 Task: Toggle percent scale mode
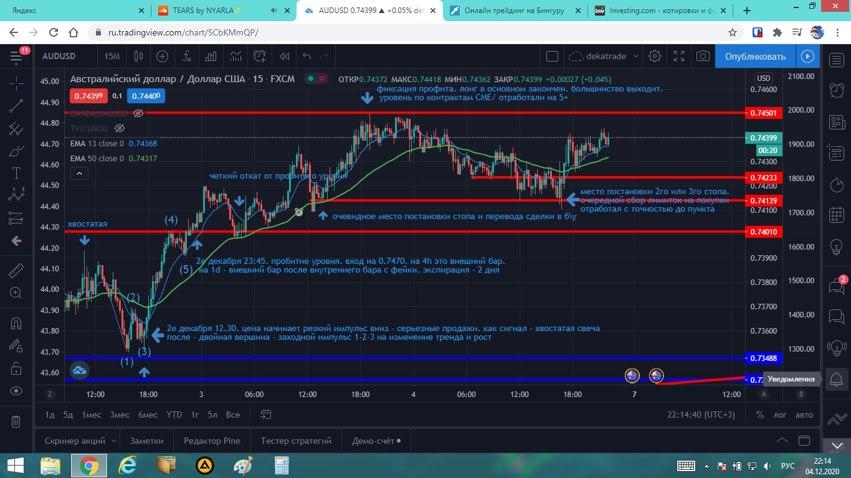(760, 415)
